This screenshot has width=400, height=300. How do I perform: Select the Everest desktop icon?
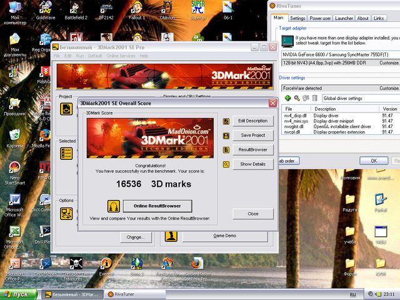pos(106,267)
